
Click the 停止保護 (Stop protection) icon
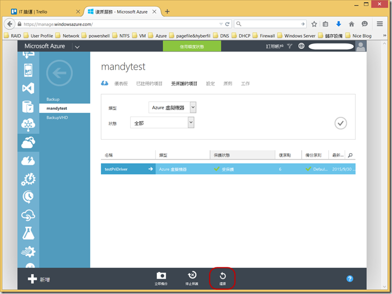[x=192, y=275]
